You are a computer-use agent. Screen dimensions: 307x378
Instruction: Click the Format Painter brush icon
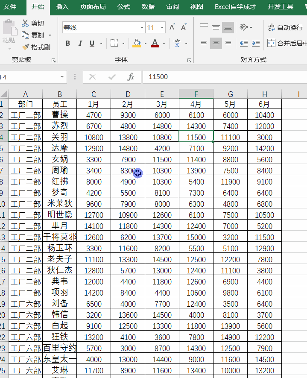pos(25,47)
